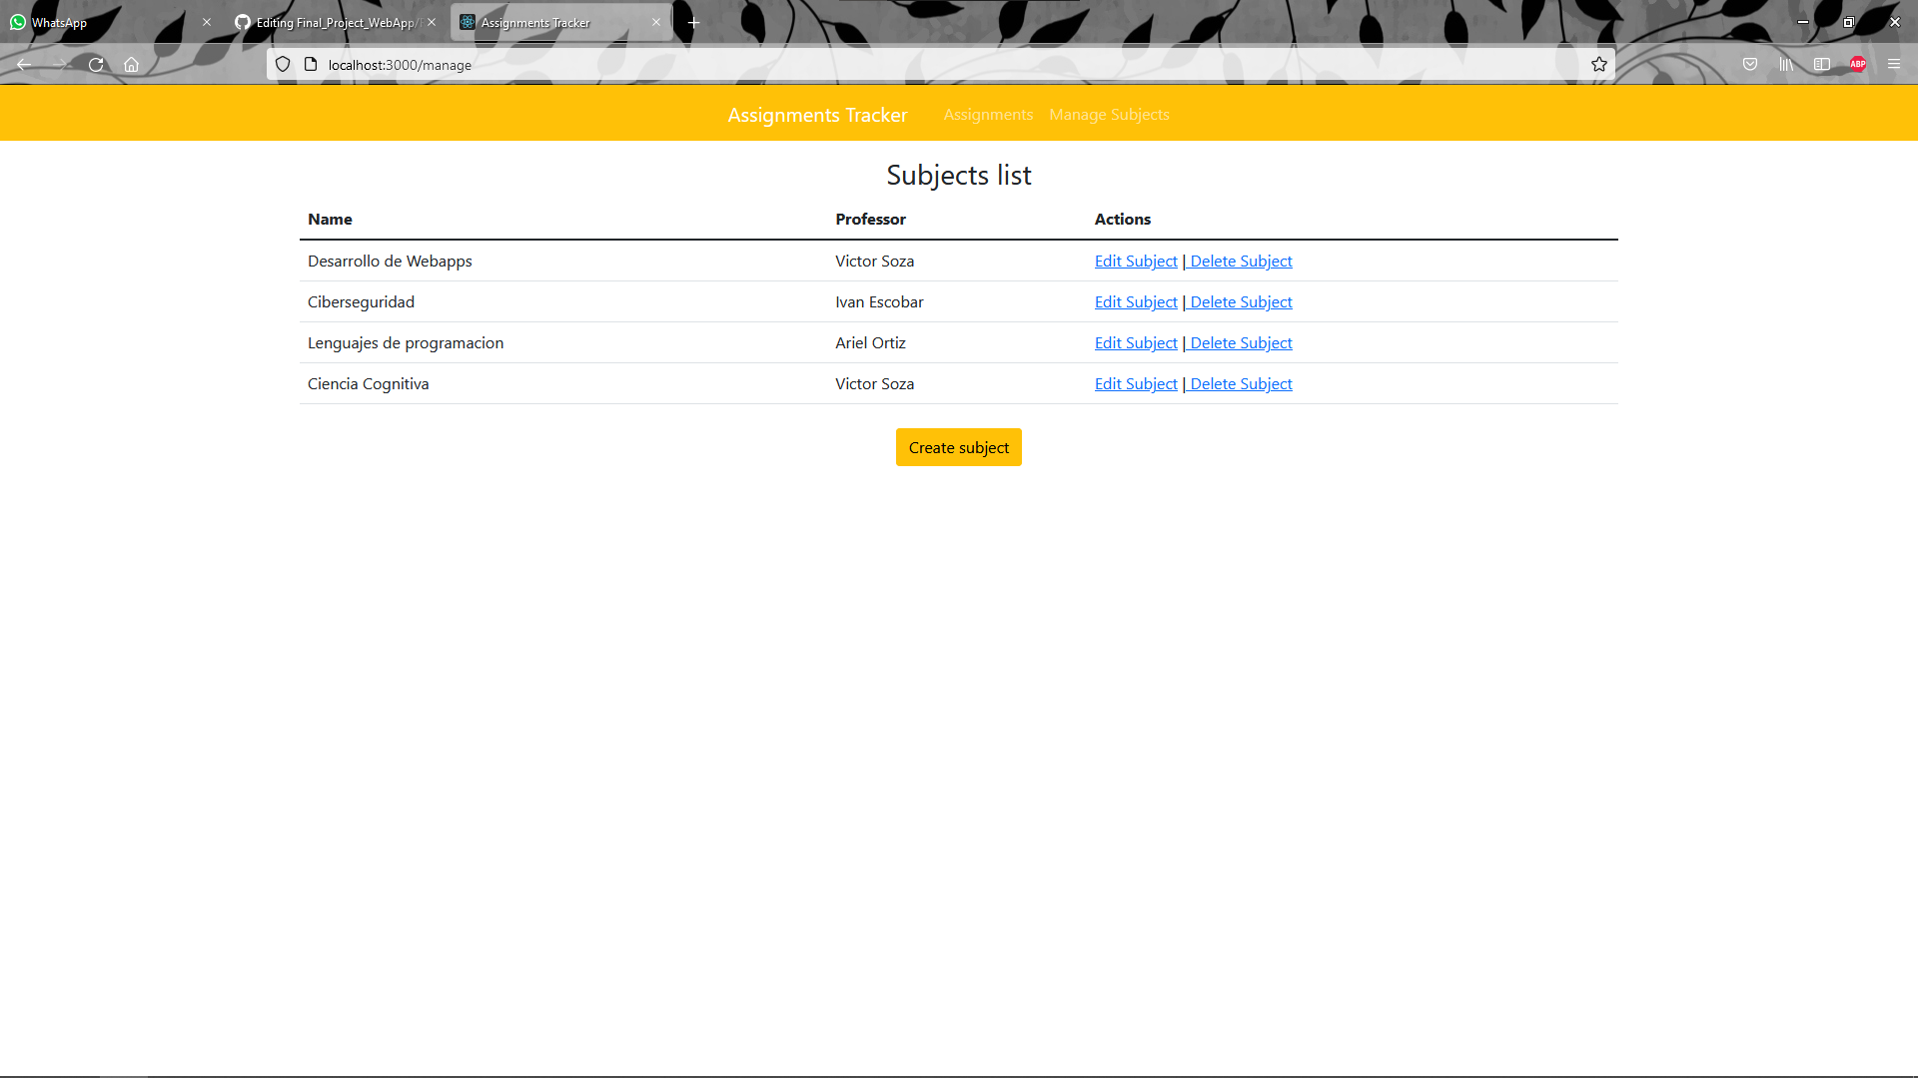Edit the Ciberseguridad subject
The image size is (1918, 1078).
(x=1135, y=301)
